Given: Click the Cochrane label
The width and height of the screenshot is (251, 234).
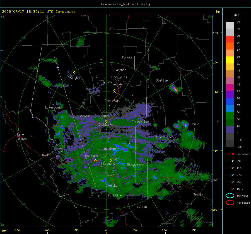Looking at the screenshot, I should click(91, 156).
